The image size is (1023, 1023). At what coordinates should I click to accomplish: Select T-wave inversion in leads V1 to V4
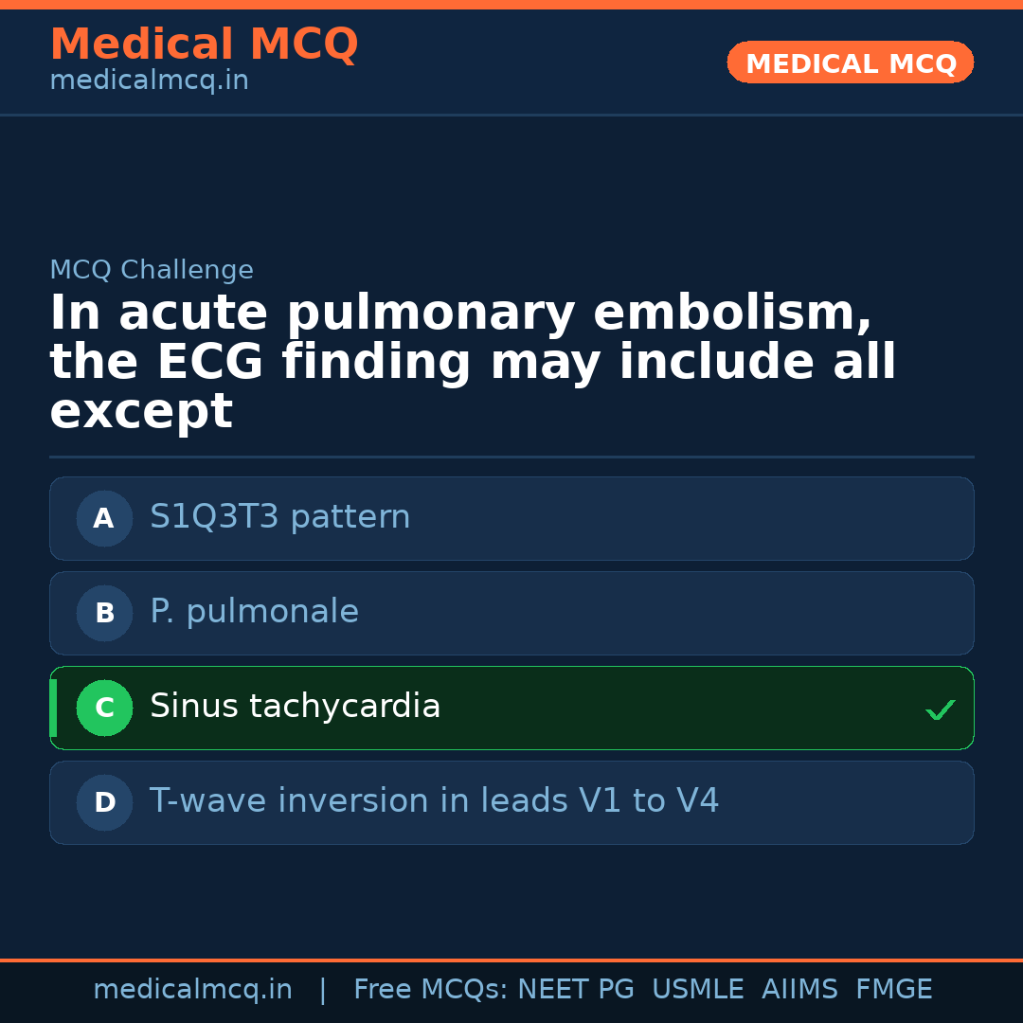point(434,801)
